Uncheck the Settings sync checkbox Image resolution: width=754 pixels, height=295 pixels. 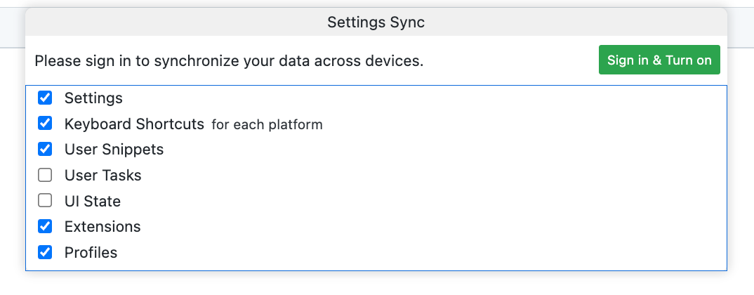45,98
